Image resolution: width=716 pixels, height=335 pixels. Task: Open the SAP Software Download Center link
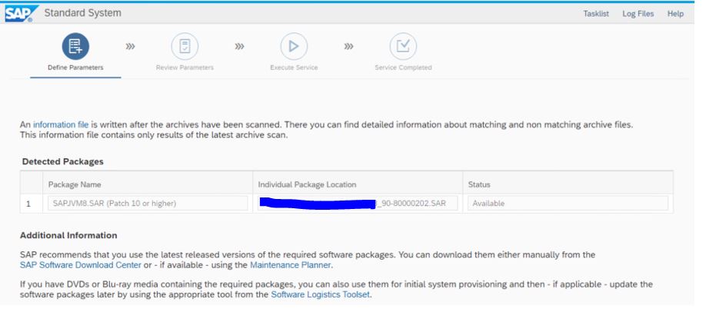click(80, 265)
